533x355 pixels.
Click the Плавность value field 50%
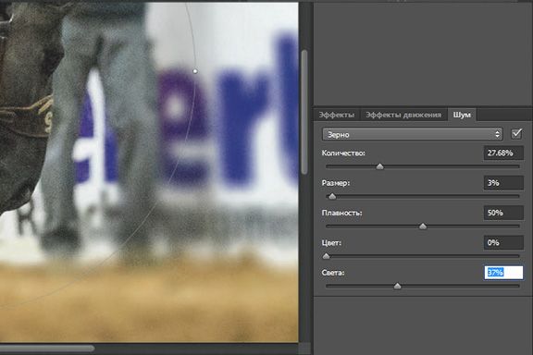[503, 213]
